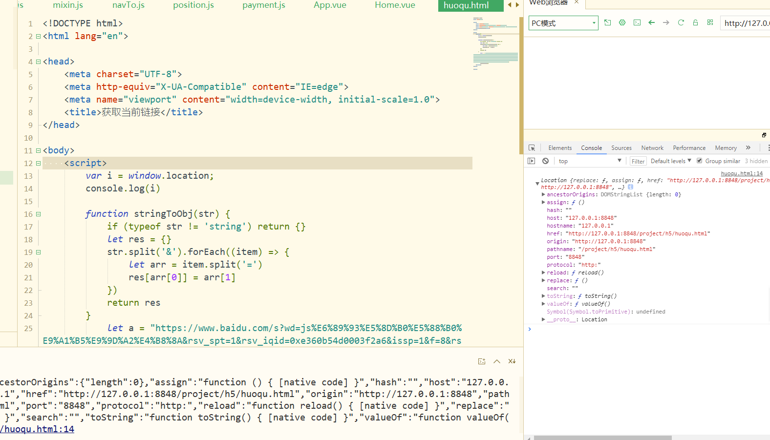Click the QR code grid icon
Viewport: 770px width, 440px height.
710,22
